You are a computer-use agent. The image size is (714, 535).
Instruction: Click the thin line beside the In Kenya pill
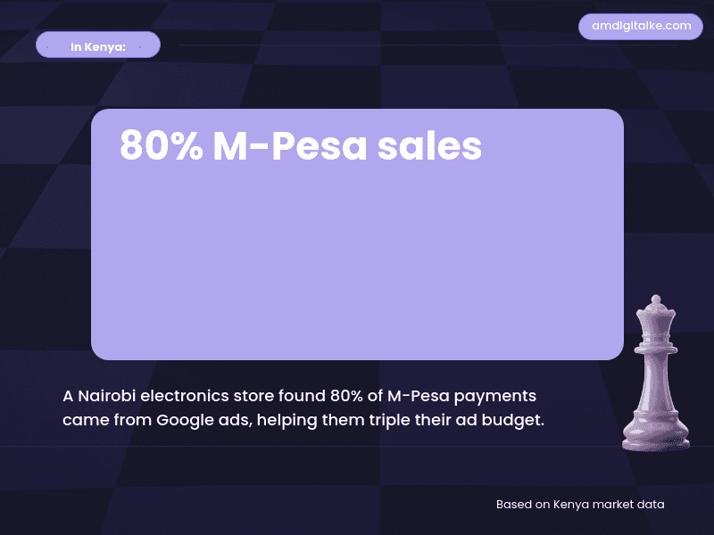[x=357, y=45]
